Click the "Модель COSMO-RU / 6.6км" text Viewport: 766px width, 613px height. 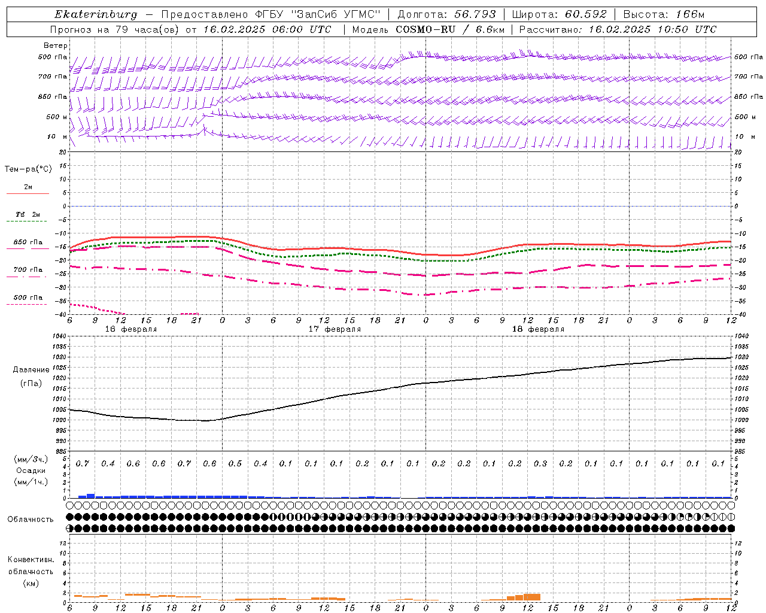pos(428,29)
